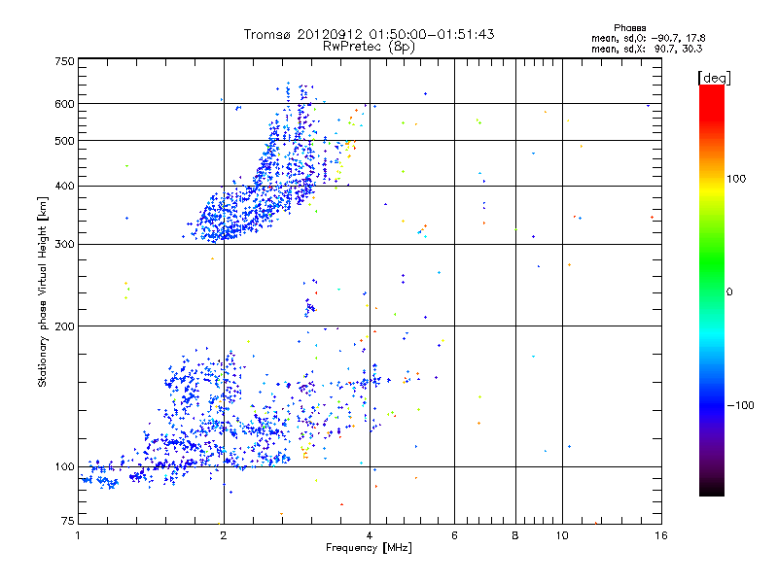
Task: Click the colorbar tick label "0"
Action: click(729, 292)
